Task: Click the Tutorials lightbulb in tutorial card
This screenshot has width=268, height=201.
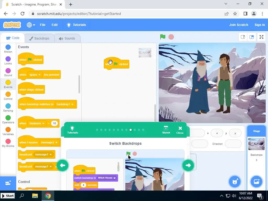Action: (72, 130)
